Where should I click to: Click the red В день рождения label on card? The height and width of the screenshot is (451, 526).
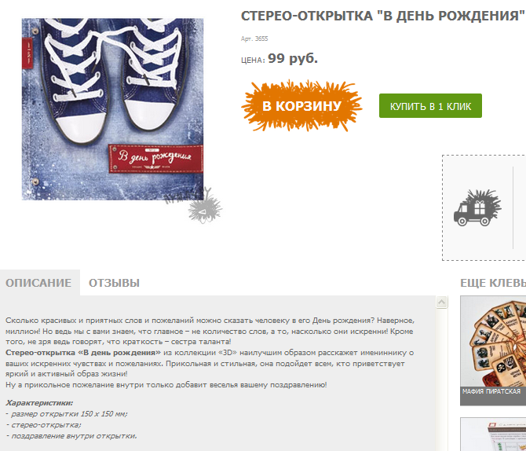click(x=155, y=159)
